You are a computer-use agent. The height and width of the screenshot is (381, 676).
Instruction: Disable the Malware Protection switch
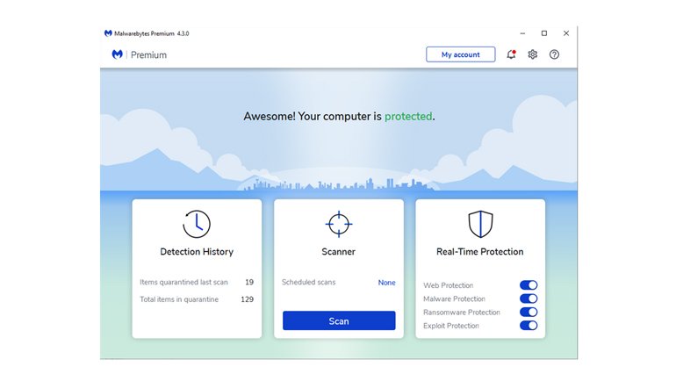[529, 298]
